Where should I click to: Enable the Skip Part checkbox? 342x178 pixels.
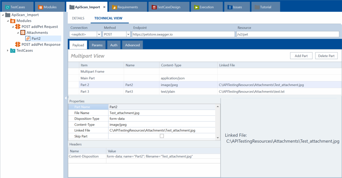pos(162,136)
